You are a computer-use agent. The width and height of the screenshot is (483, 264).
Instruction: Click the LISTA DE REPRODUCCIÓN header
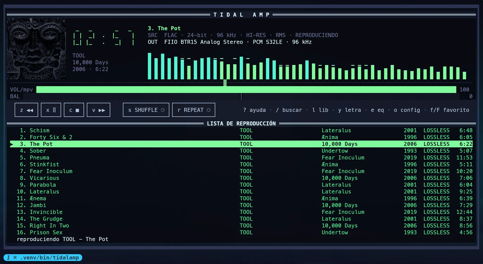coord(241,124)
